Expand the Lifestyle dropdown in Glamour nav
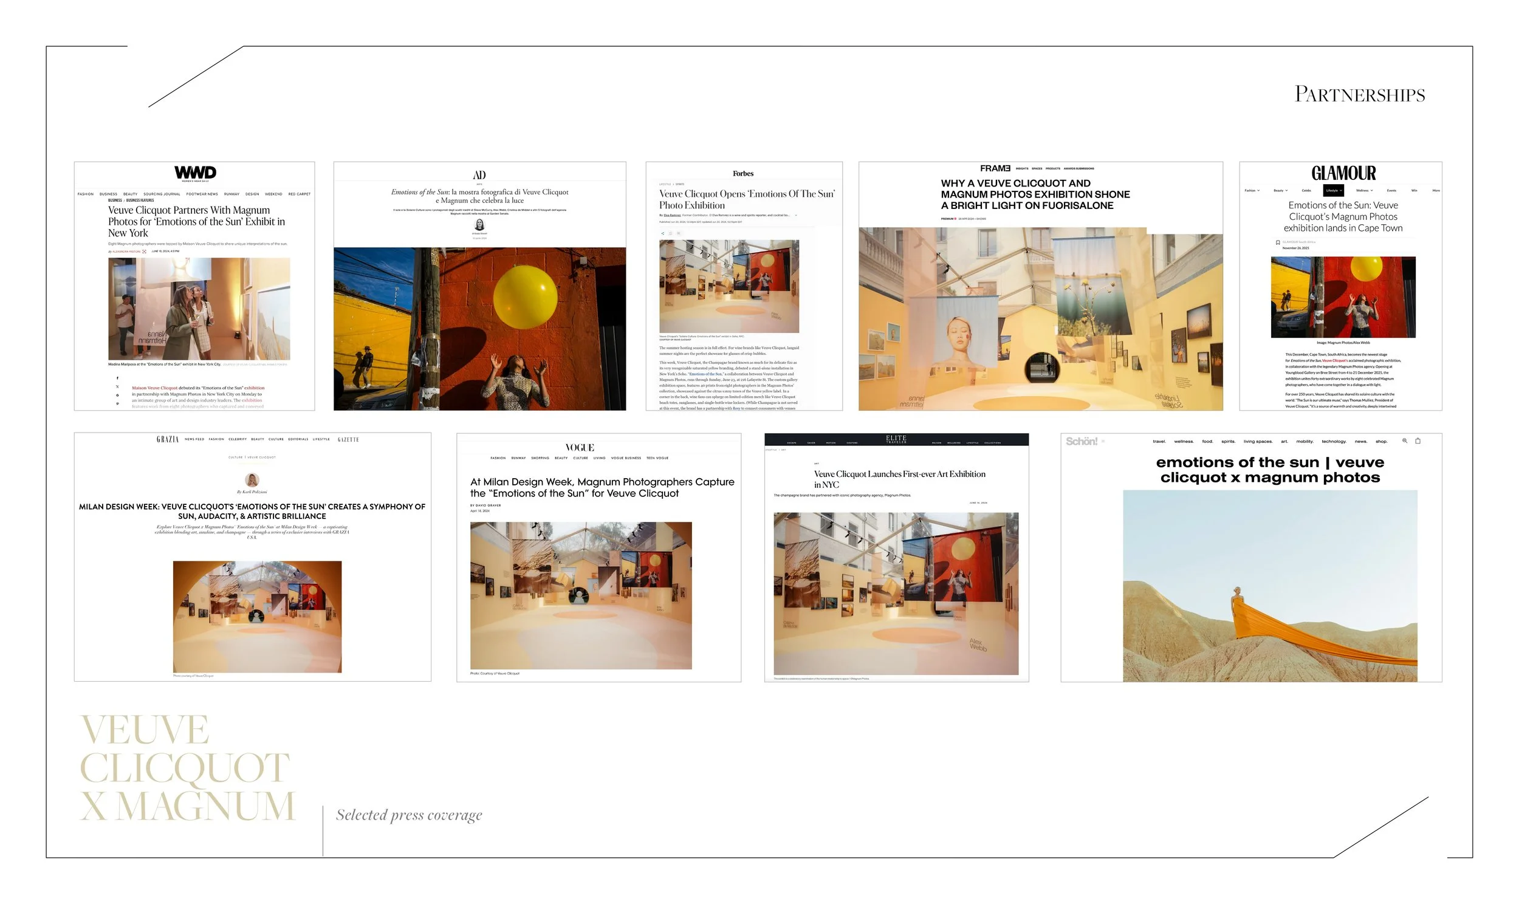The image size is (1519, 904). 1333,191
